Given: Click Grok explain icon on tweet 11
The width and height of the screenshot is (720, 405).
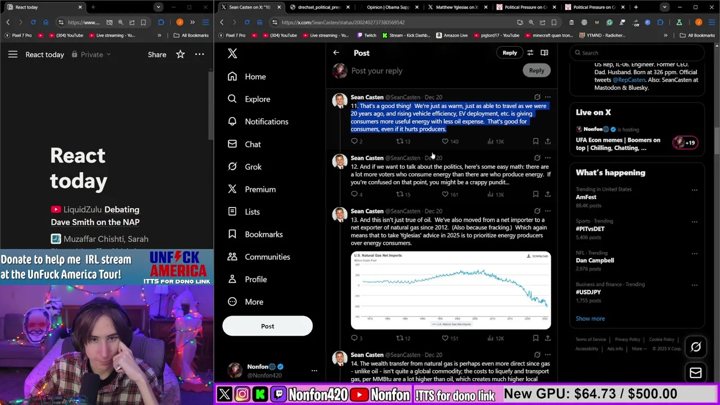Looking at the screenshot, I should [537, 97].
